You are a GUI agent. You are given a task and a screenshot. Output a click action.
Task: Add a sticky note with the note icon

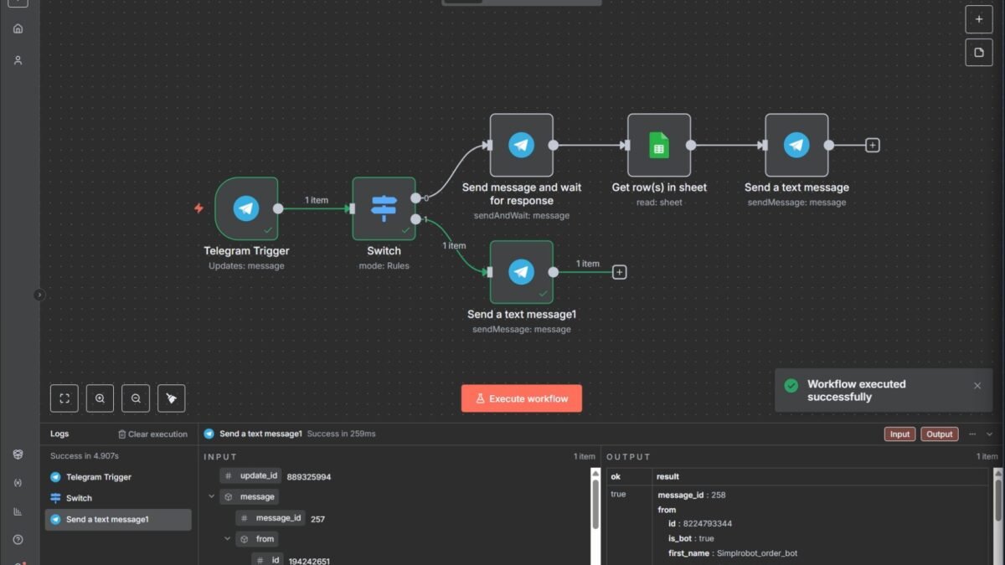(978, 53)
